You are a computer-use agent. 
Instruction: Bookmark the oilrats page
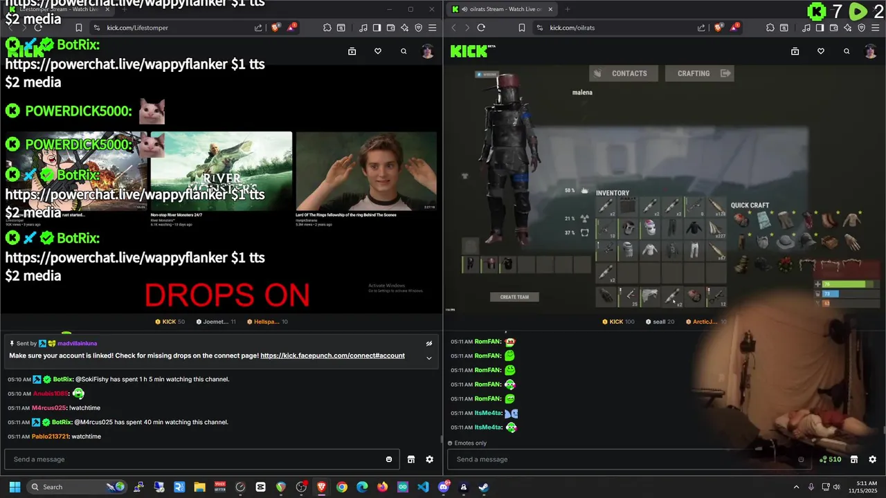tap(522, 28)
